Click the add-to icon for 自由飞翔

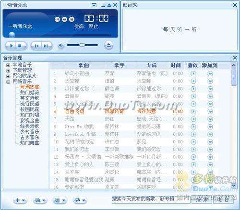210,111
